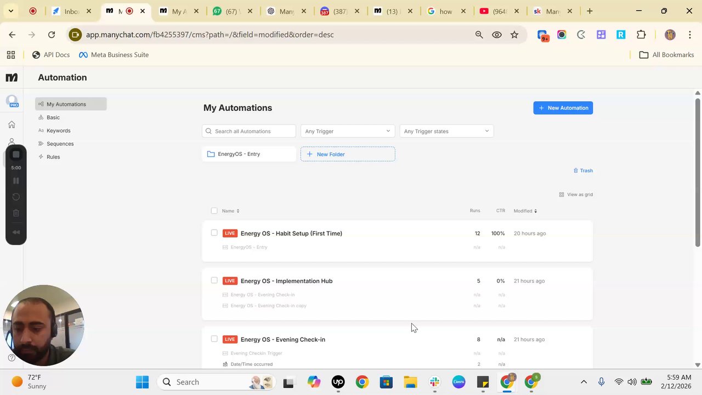
Task: Click the View as grid icon
Action: pyautogui.click(x=562, y=194)
